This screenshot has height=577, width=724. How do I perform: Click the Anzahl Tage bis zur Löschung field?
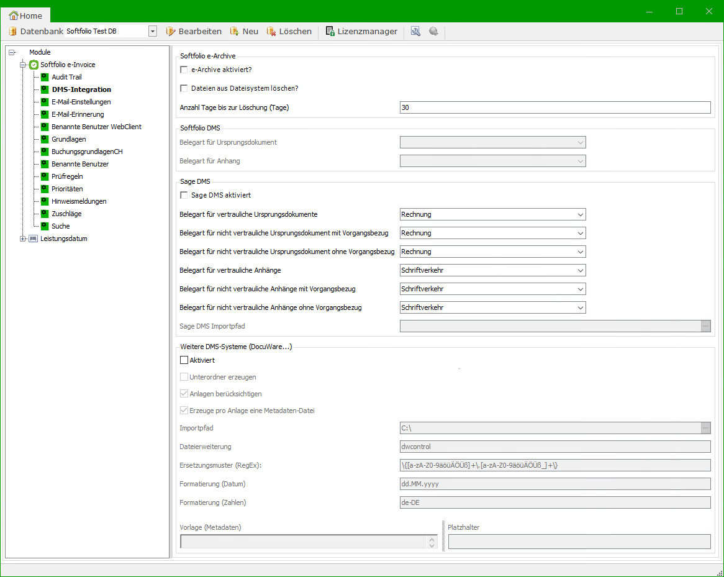tap(554, 107)
